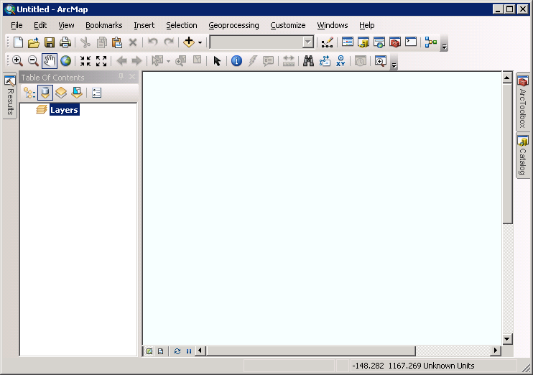Close the Table Of Contents panel

pyautogui.click(x=132, y=77)
